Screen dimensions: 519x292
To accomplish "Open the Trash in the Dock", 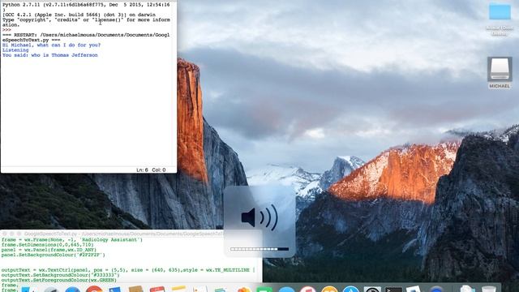I will pyautogui.click(x=489, y=289).
